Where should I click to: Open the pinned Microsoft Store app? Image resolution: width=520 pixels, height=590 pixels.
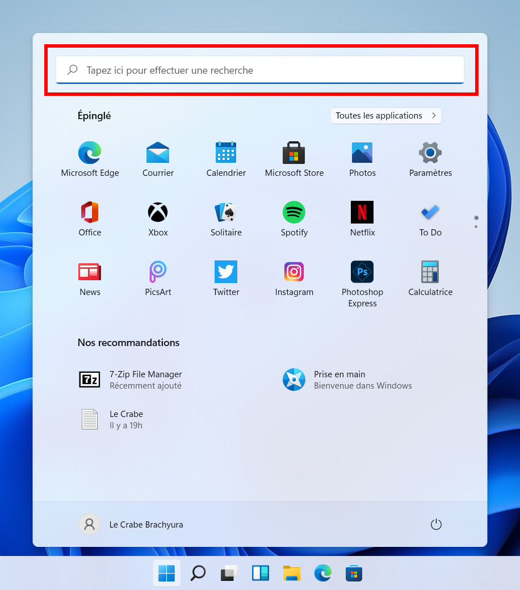pos(294,159)
